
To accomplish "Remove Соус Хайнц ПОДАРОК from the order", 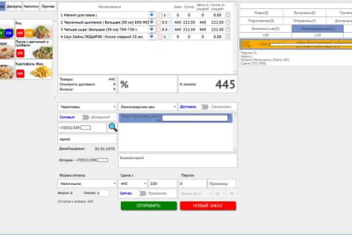I will 228,36.
